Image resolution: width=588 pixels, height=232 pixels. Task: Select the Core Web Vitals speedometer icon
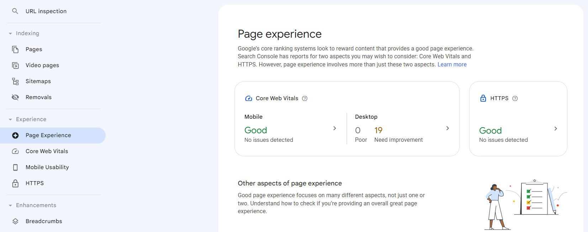pyautogui.click(x=15, y=151)
